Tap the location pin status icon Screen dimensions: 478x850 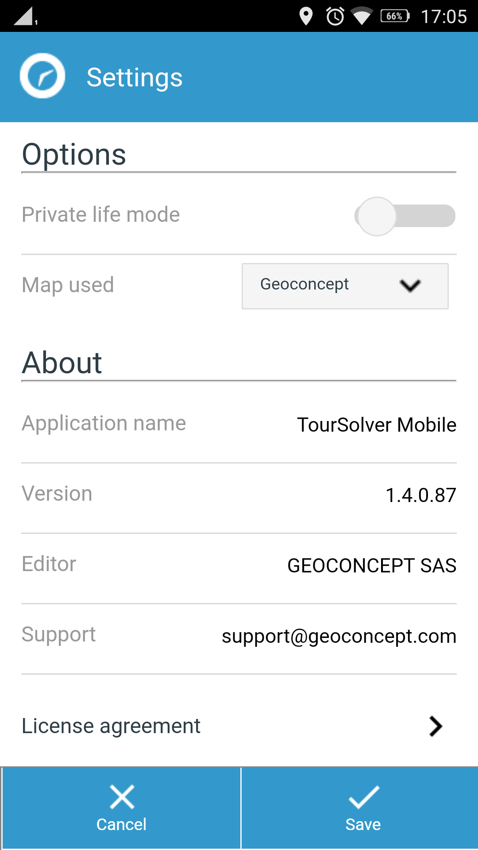[306, 16]
